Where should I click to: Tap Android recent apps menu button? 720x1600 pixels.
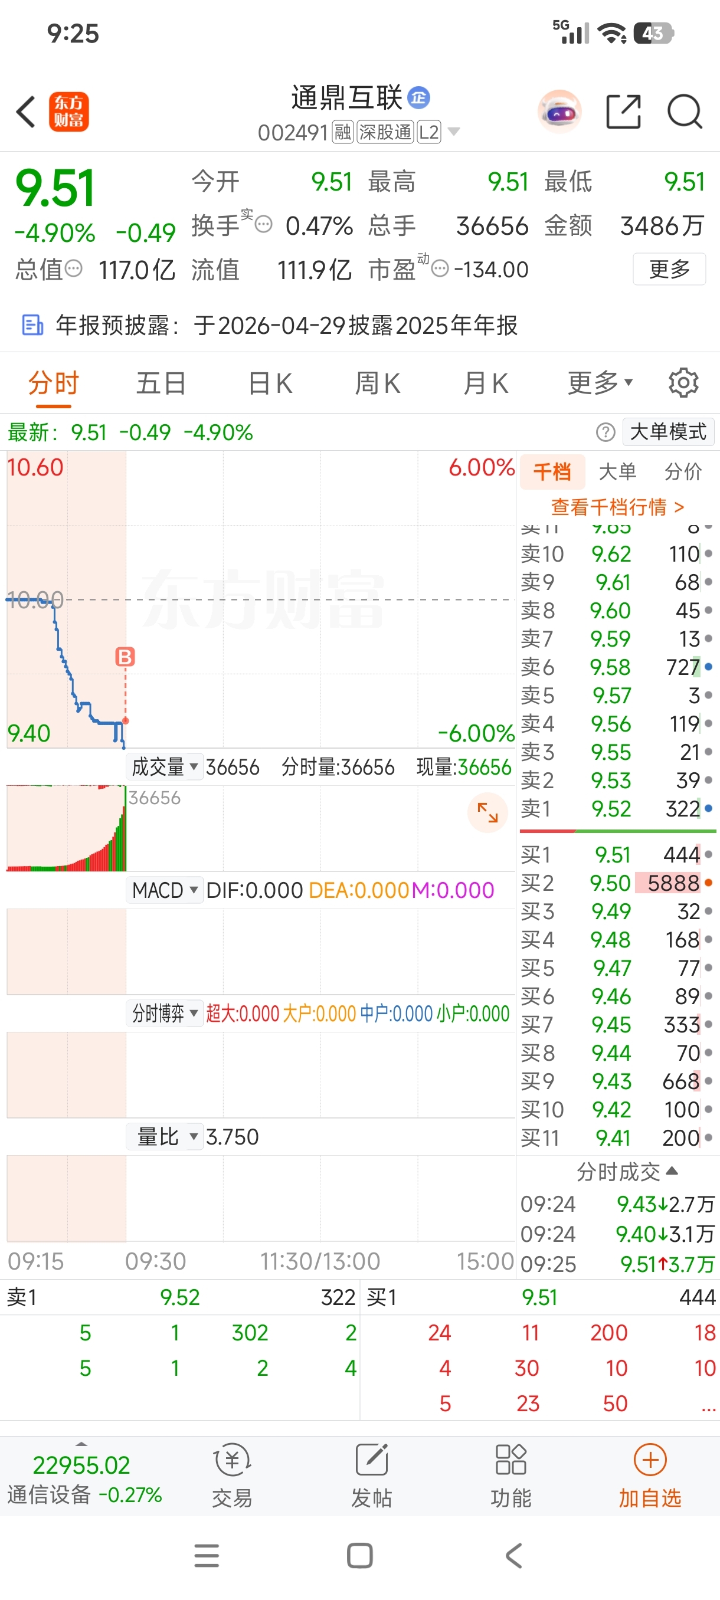(206, 1555)
